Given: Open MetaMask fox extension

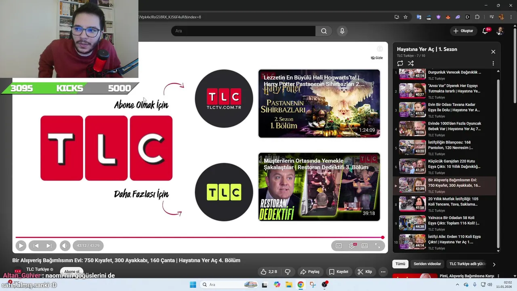Looking at the screenshot, I should (448, 17).
